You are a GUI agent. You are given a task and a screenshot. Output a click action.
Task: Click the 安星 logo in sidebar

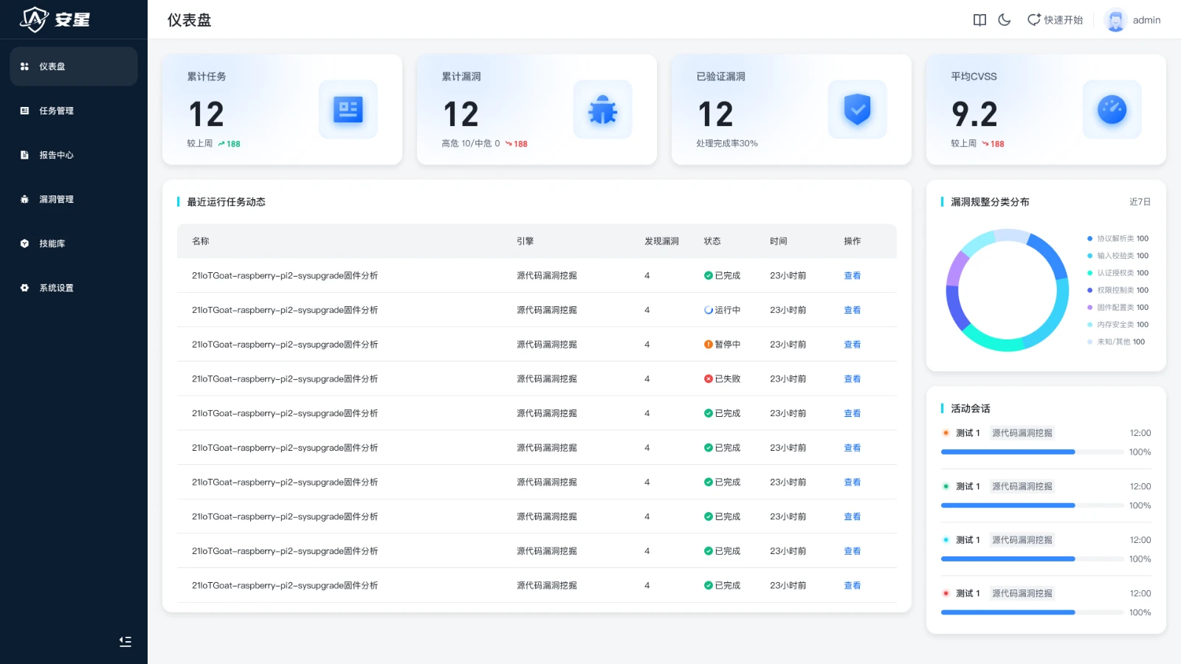click(55, 19)
